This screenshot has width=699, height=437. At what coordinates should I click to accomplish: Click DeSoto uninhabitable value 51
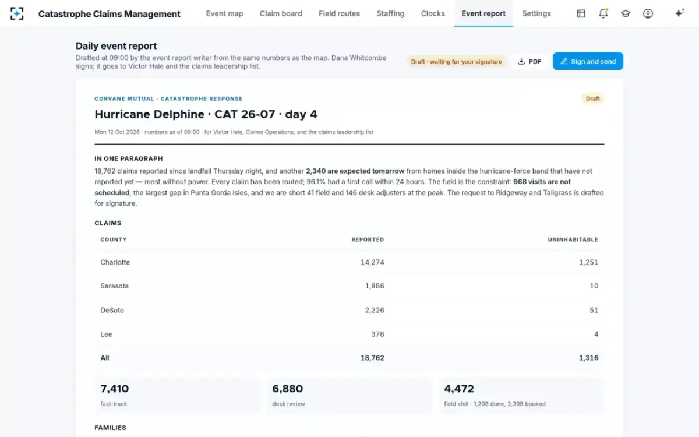pos(594,310)
